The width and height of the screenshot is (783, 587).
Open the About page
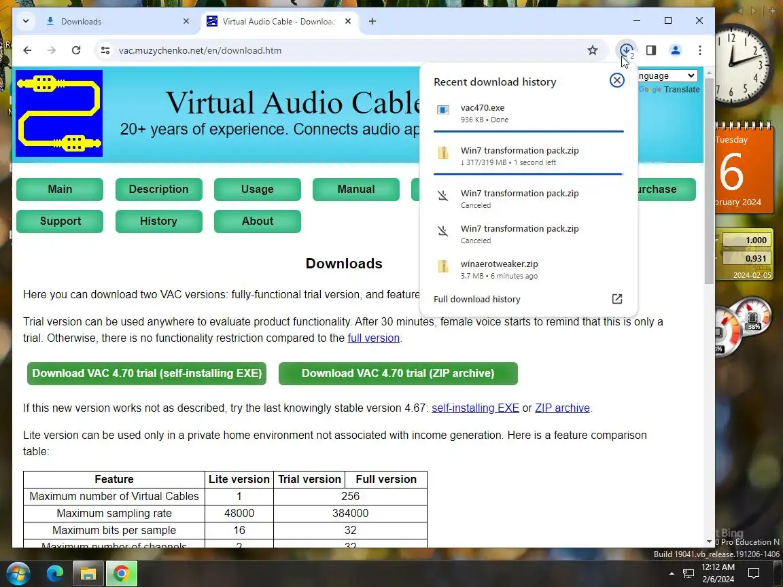(258, 221)
